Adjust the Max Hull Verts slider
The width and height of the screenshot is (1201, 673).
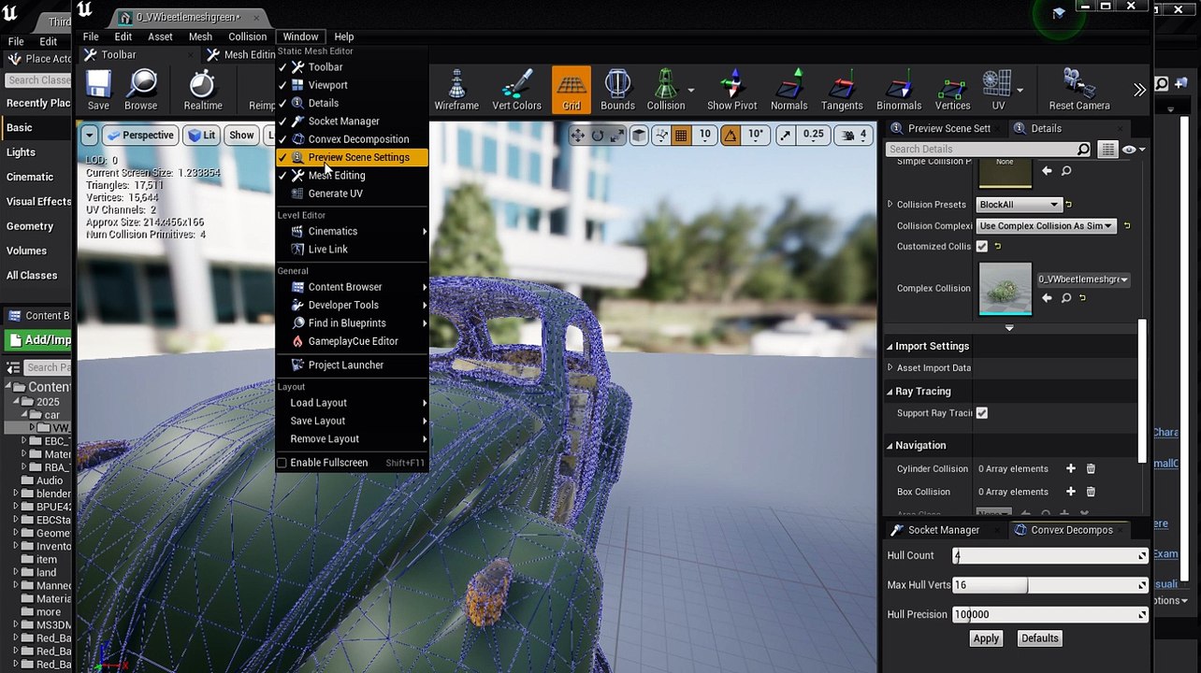point(1049,585)
